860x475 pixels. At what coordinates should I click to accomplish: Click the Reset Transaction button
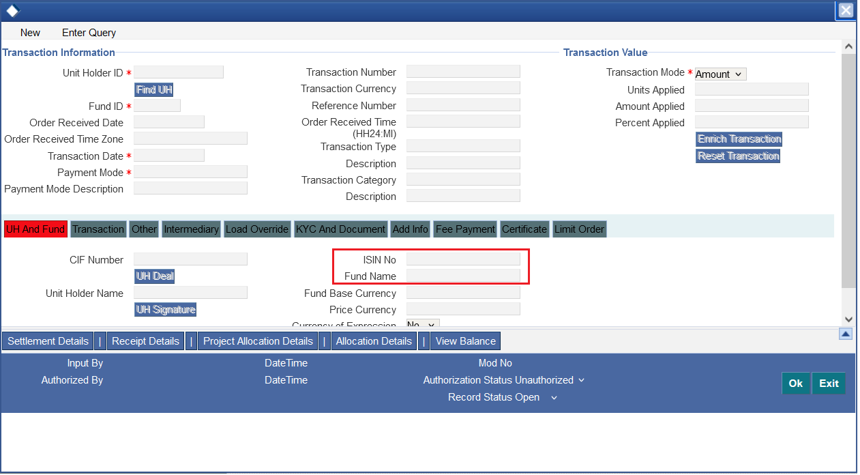[738, 156]
